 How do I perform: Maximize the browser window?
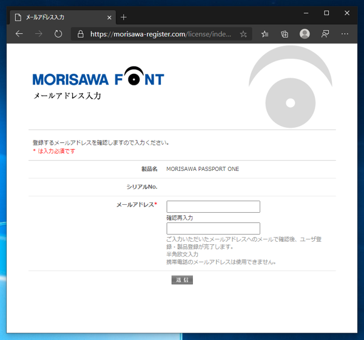click(326, 13)
